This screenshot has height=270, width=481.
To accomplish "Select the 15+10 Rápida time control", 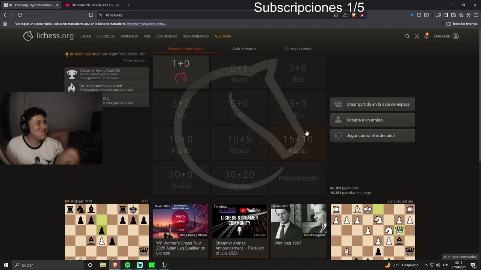I will [x=298, y=144].
